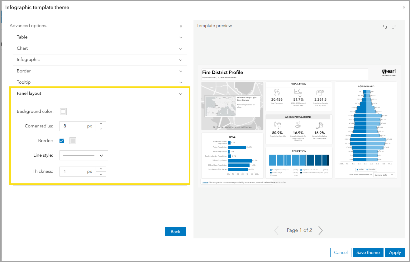Decrease the Corner radius value
This screenshot has width=410, height=262.
pos(101,129)
